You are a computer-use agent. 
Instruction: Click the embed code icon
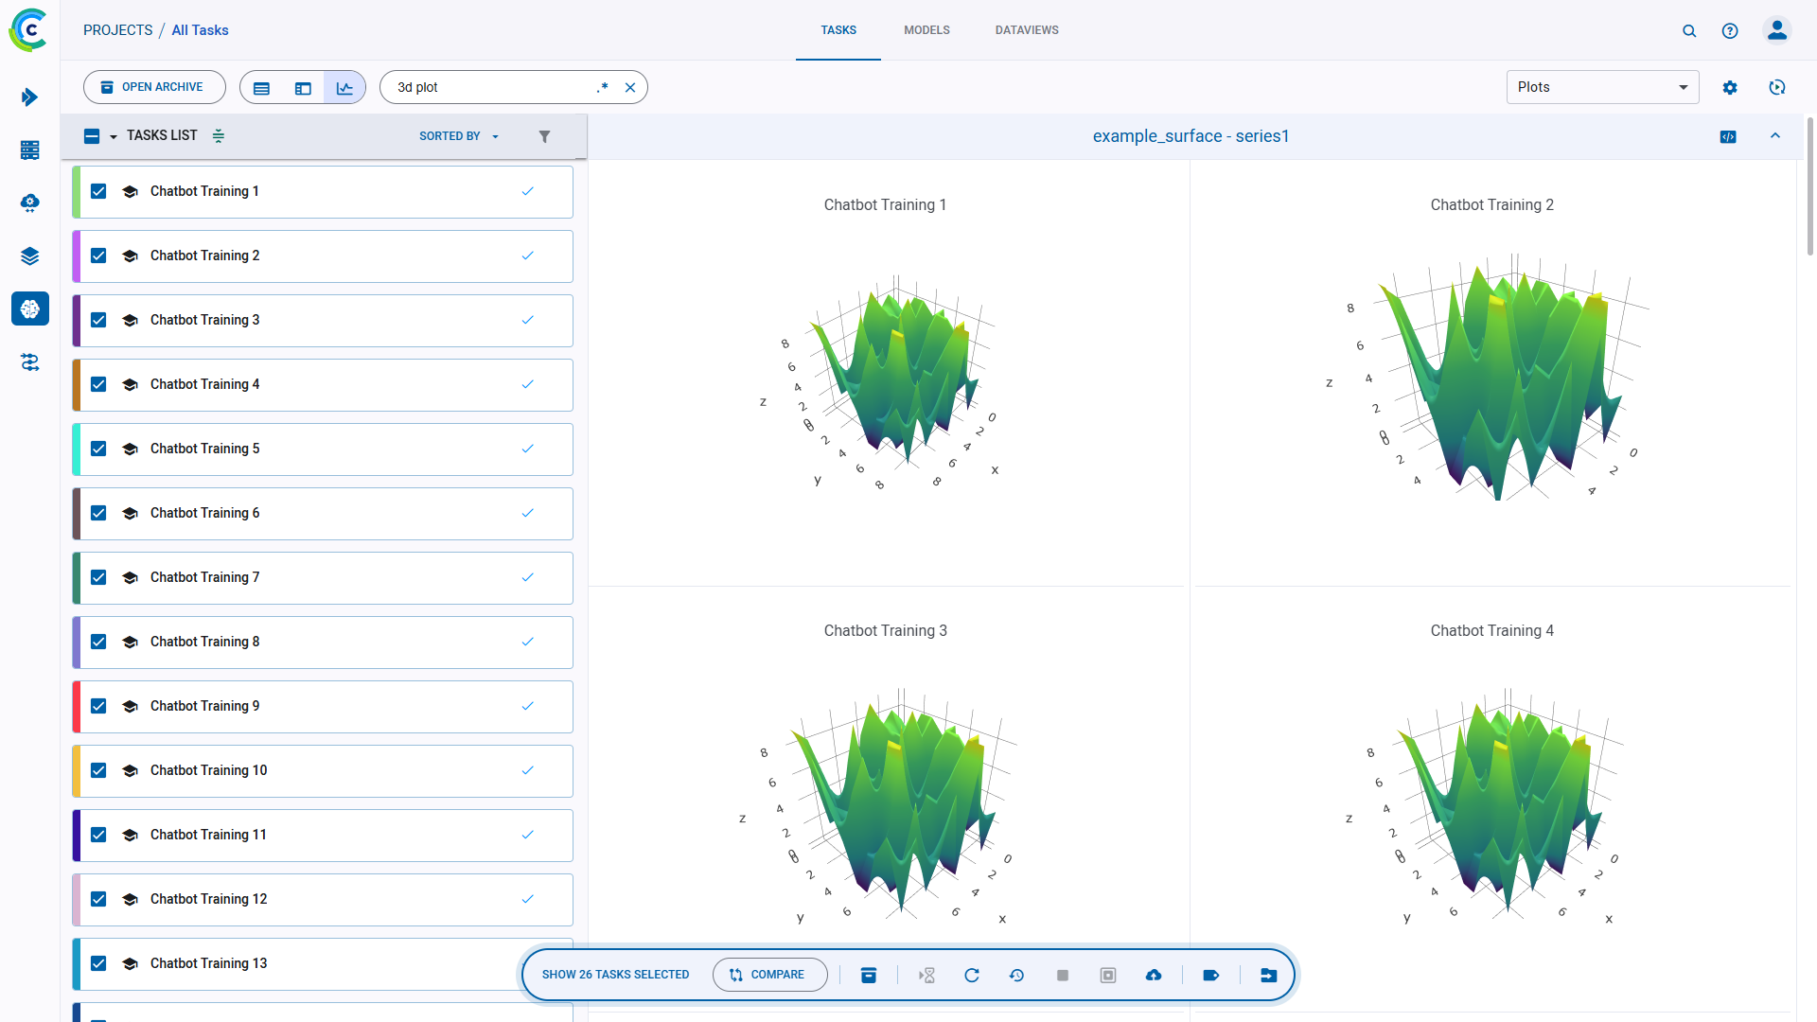click(1728, 136)
